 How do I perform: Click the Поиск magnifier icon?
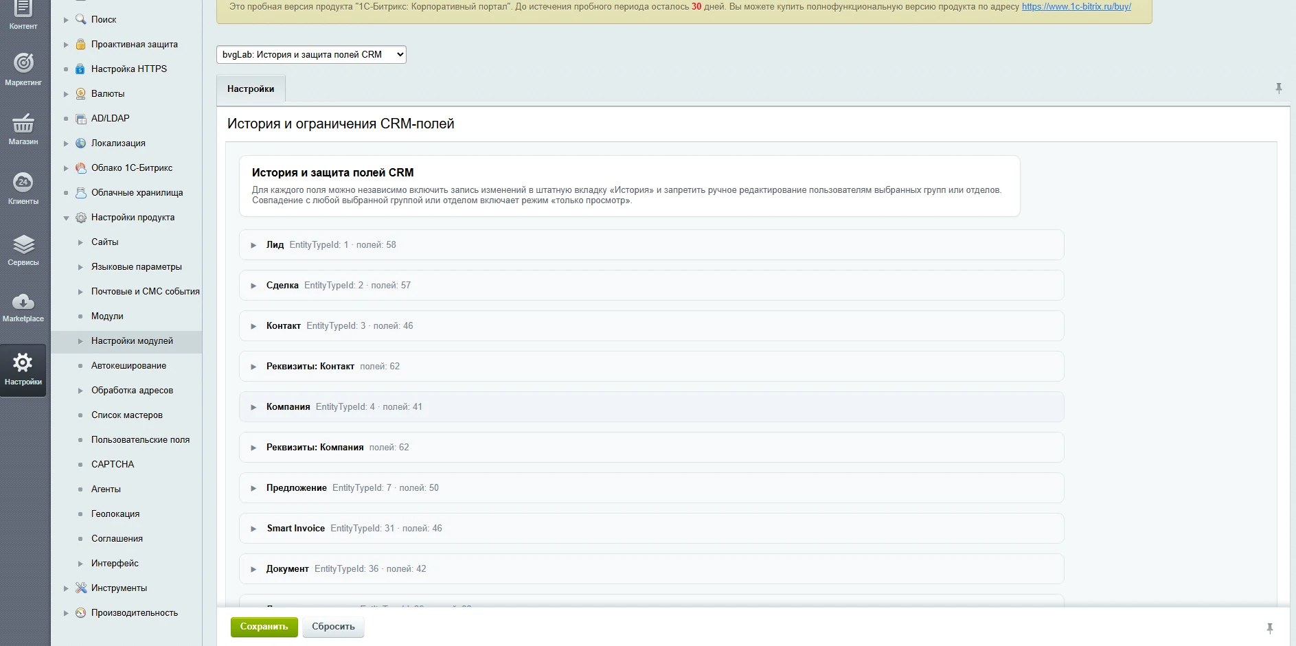(81, 19)
